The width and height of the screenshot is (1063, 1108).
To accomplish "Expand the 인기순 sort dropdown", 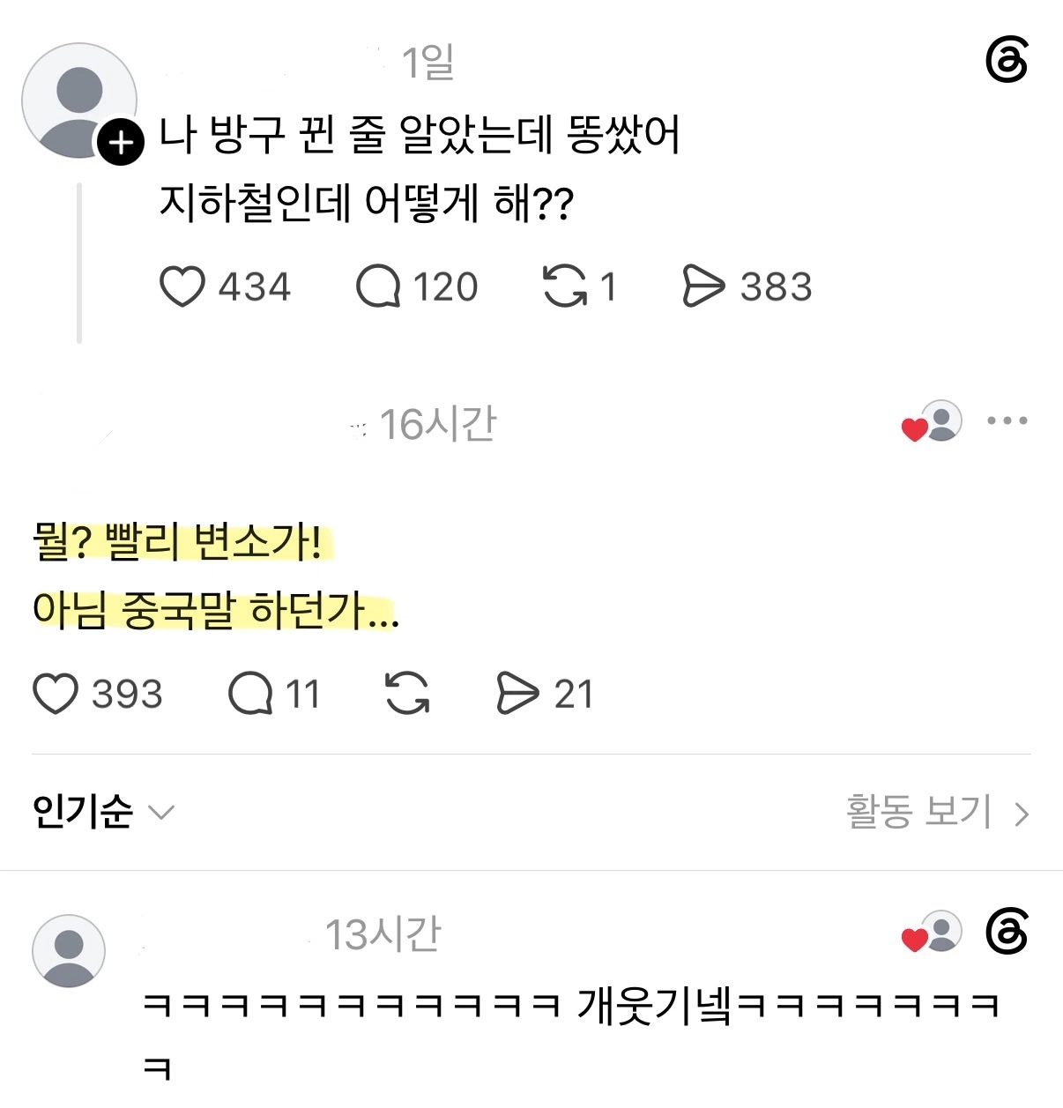I will (104, 812).
